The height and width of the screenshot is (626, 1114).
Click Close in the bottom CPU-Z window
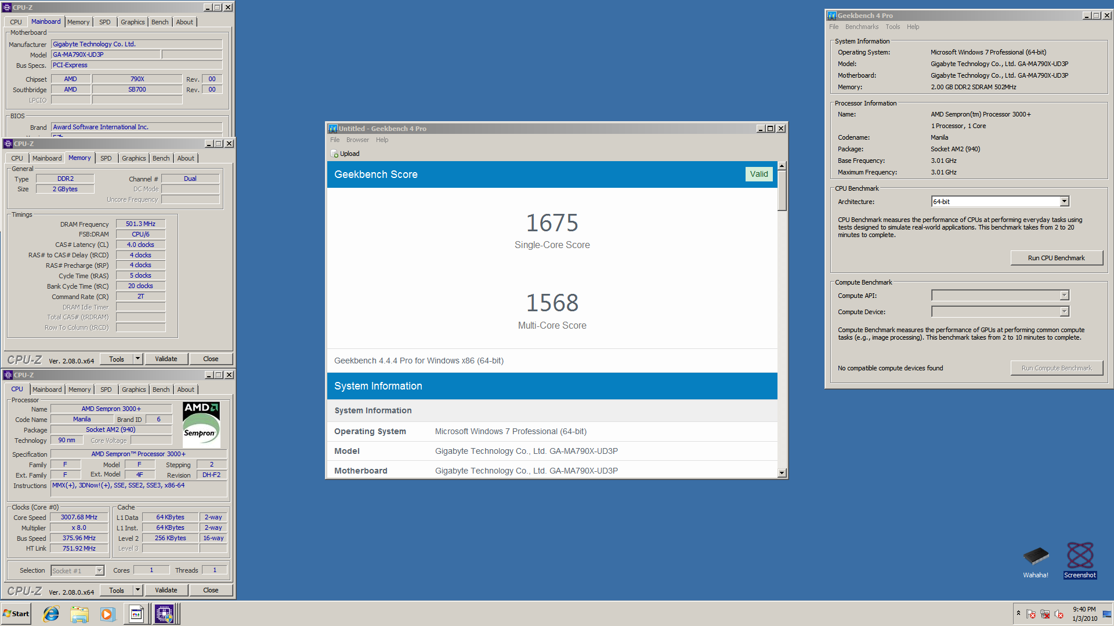click(211, 591)
